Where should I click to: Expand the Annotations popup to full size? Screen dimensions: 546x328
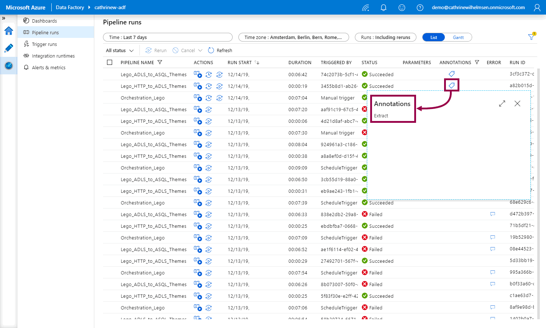(x=502, y=104)
